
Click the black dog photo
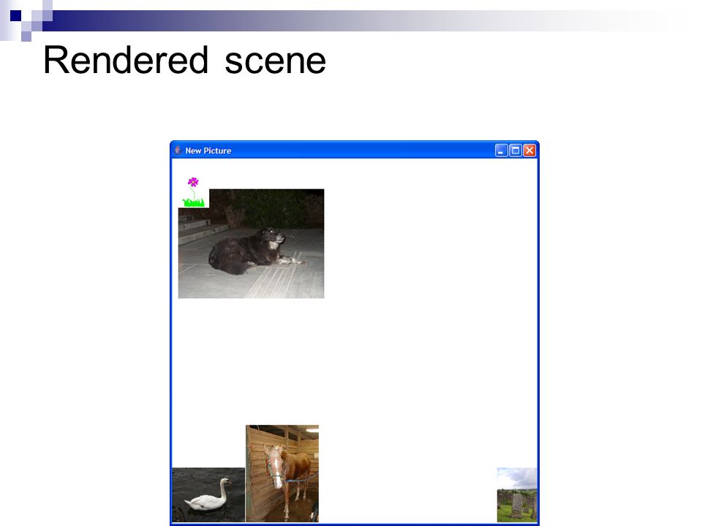(251, 243)
